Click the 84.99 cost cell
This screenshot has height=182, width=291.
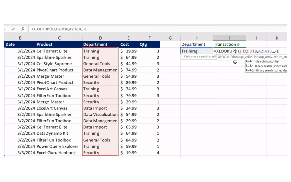click(128, 140)
